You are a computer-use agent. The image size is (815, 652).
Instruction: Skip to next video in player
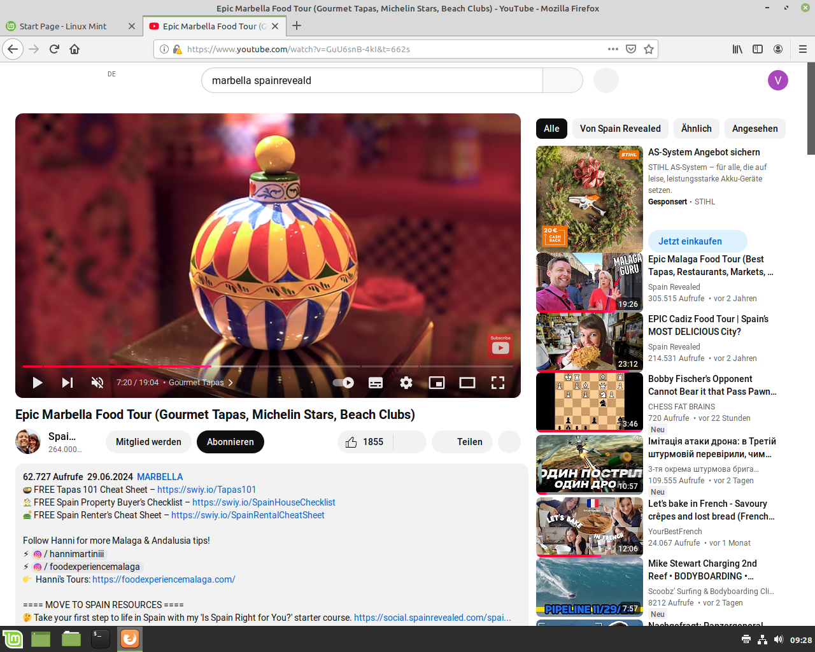67,383
